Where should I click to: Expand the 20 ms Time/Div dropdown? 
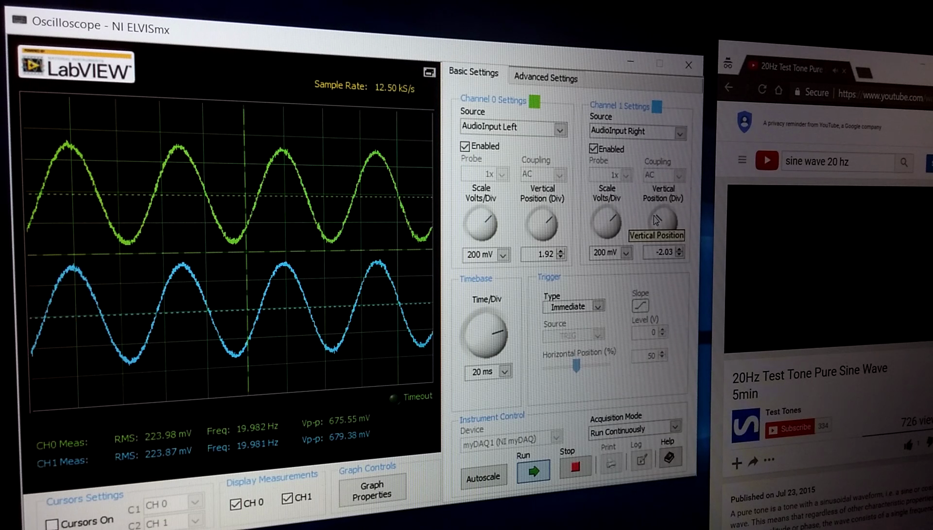tap(505, 372)
